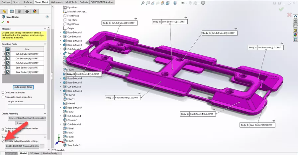
Task: Switch to the Surfaces tab
Action: click(28, 2)
